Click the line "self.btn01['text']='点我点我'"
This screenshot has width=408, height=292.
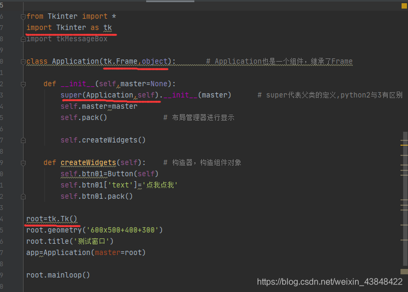coord(119,185)
